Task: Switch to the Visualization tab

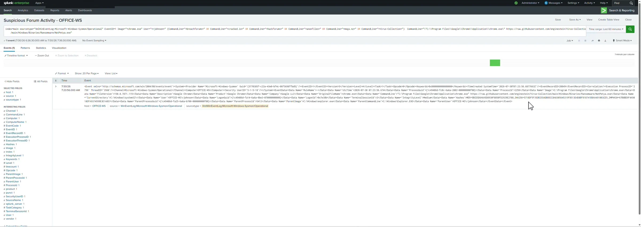Action: pos(59,48)
